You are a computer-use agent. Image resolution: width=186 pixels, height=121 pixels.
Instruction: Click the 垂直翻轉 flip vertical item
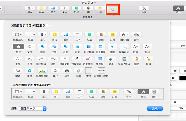coord(101,47)
